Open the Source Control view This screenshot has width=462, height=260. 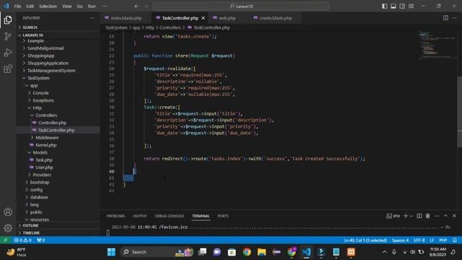(x=8, y=36)
